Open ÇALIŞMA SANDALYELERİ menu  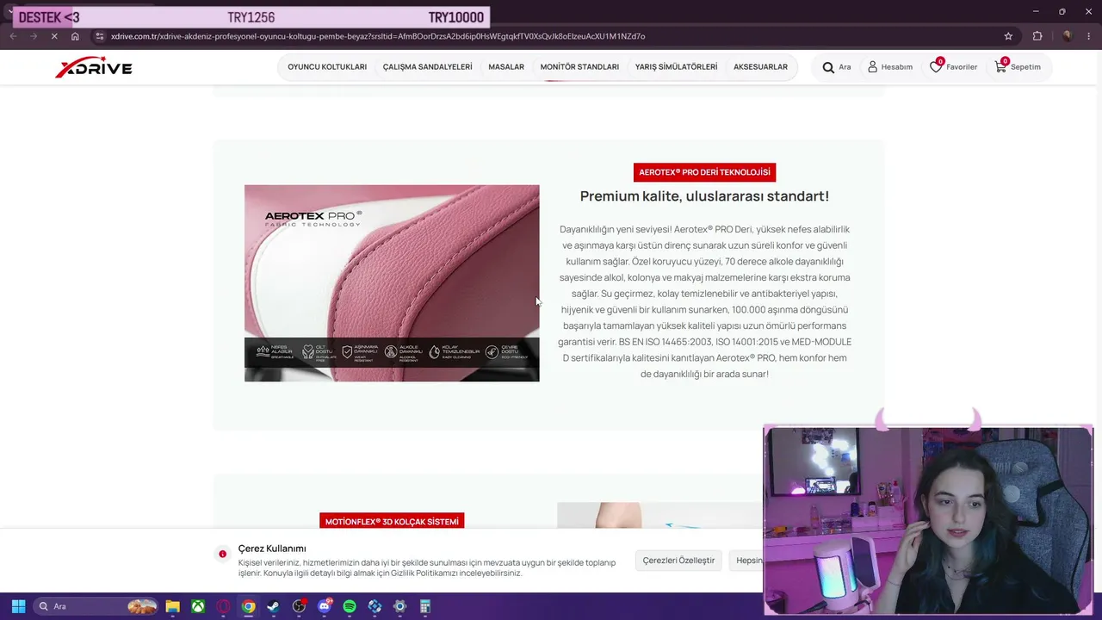pyautogui.click(x=428, y=67)
